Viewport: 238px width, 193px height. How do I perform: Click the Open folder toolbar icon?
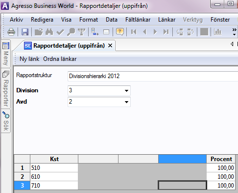(39, 32)
